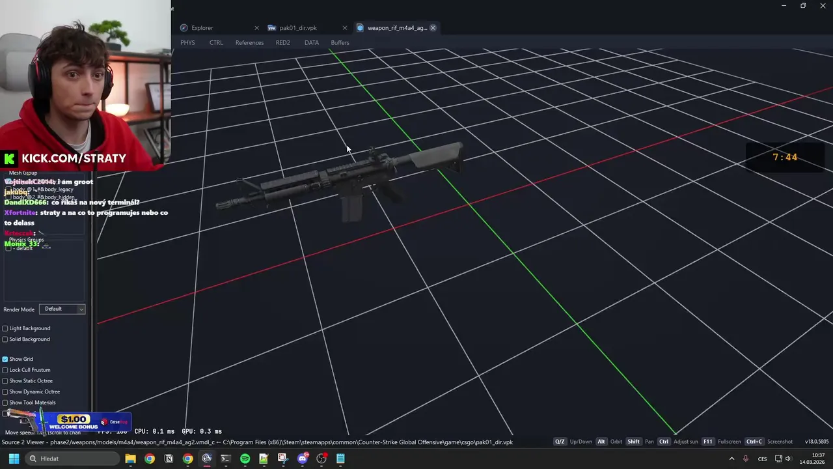
Task: Click the KICK.COM/STRATY banner
Action: (x=65, y=158)
